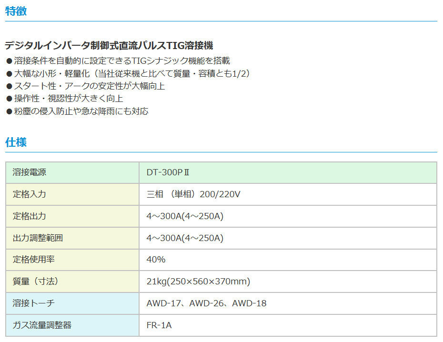Click the bullet about 大幅な小形・軽量化
443x342 pixels.
pos(128,73)
